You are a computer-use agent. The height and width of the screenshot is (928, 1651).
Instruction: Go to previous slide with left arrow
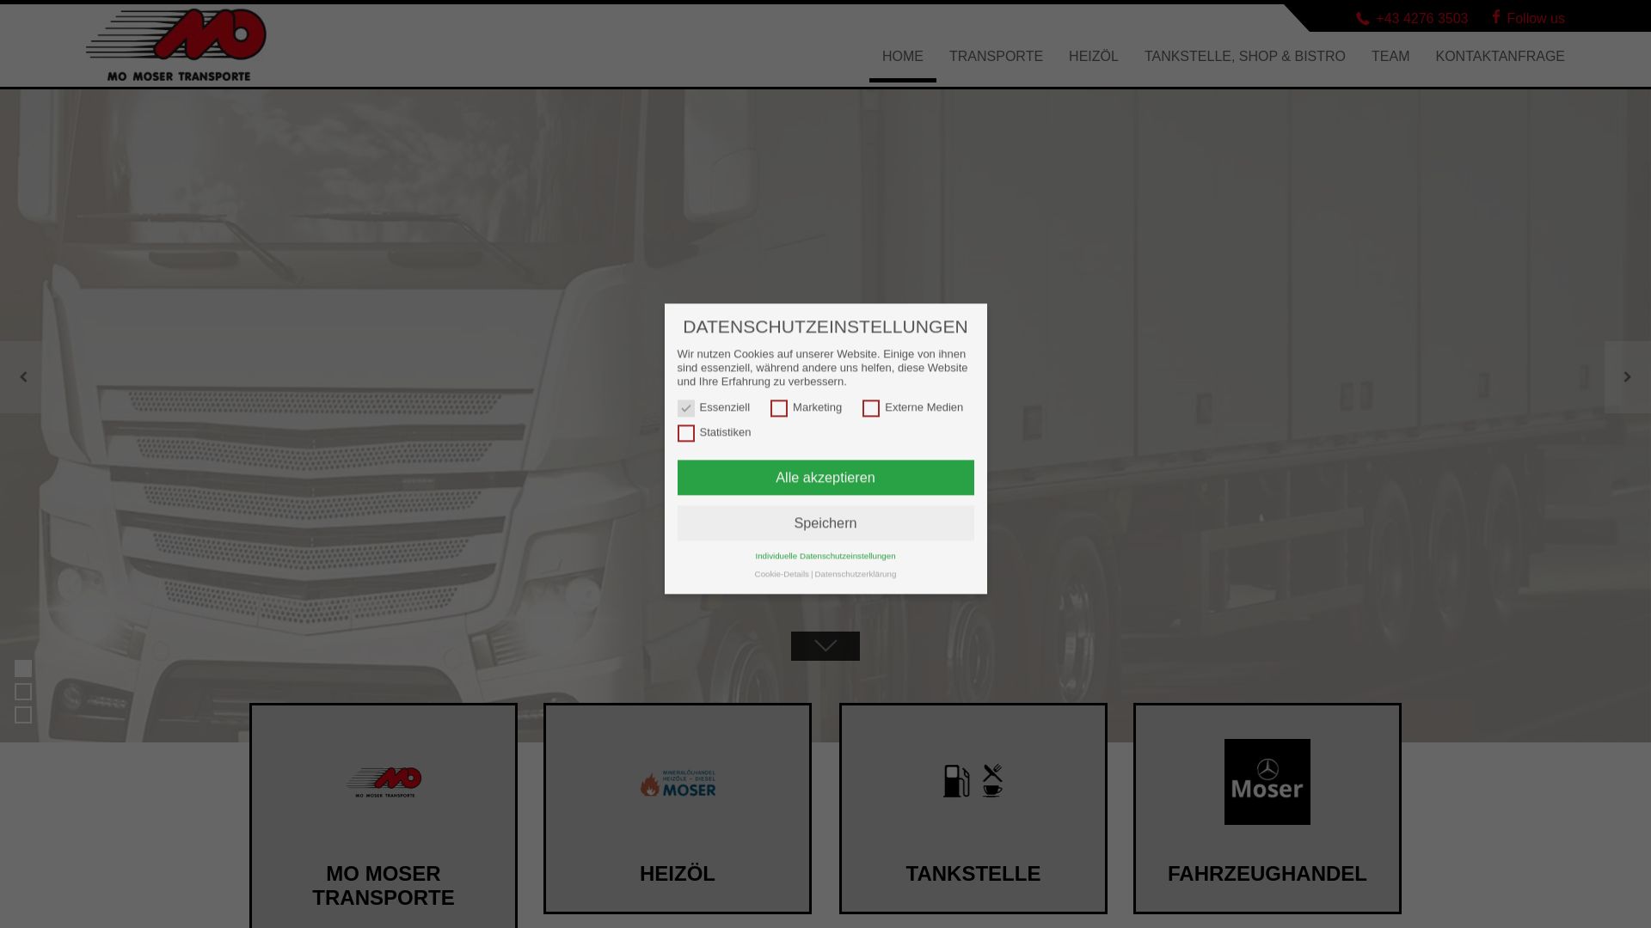23,377
